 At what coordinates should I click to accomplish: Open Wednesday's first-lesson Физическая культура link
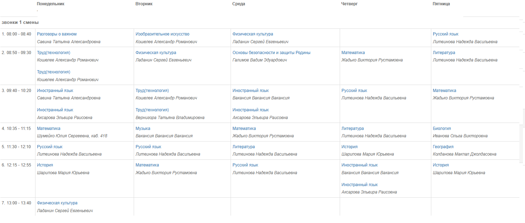[x=253, y=34]
